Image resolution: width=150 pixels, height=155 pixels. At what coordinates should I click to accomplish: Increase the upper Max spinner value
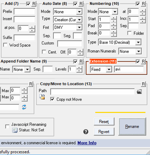[24, 89]
